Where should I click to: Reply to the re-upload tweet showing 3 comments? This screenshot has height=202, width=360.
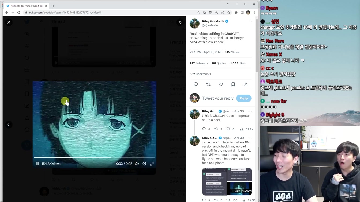pyautogui.click(x=204, y=200)
